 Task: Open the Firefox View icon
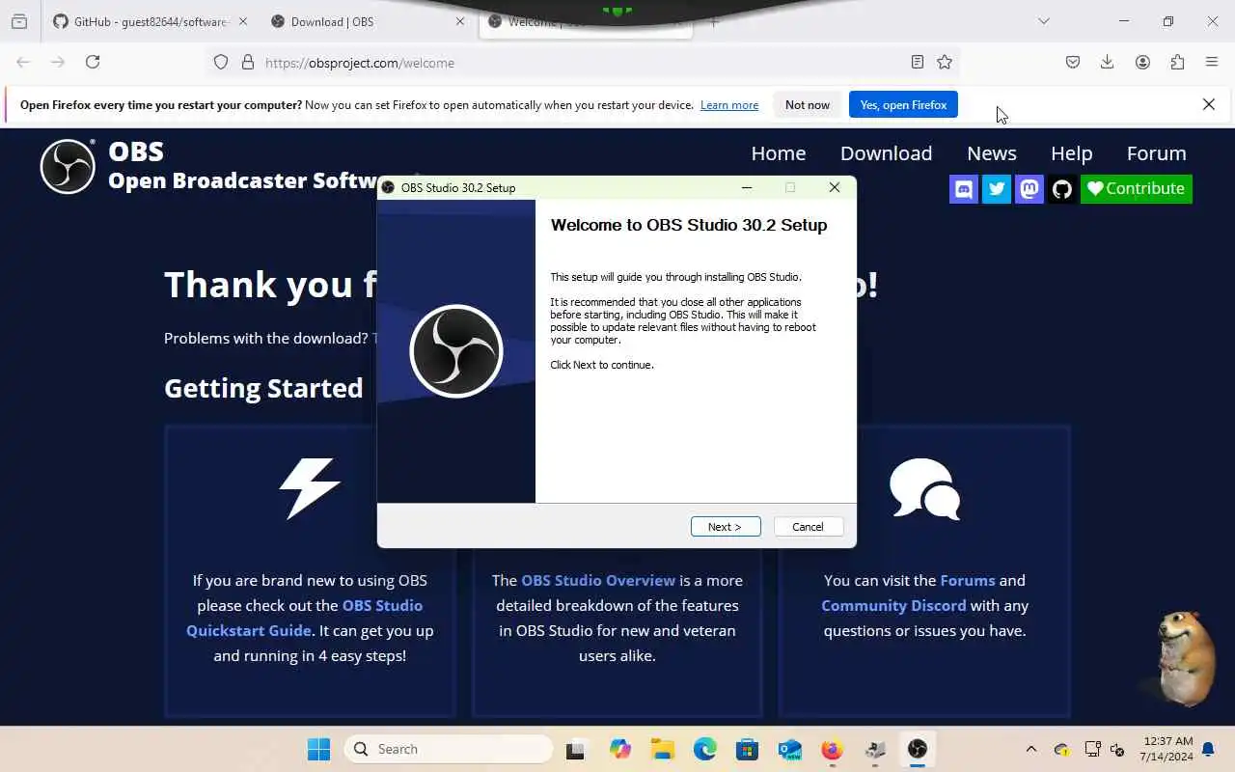(x=19, y=21)
